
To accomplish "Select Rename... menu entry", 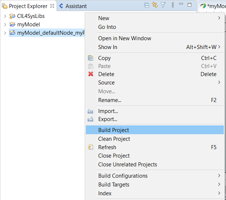I will pos(155,100).
